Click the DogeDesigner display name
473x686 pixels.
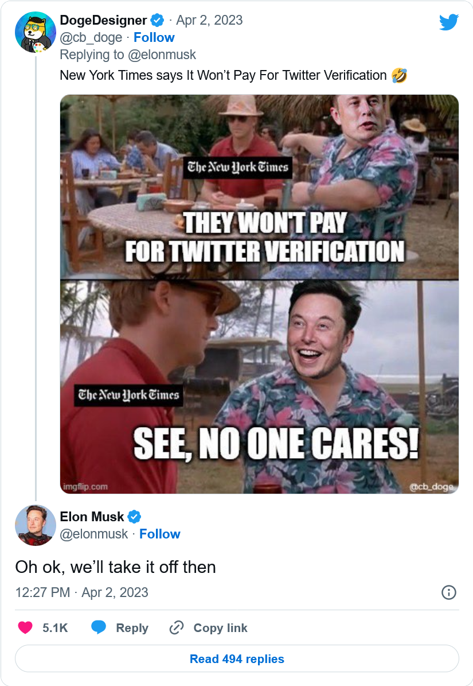(x=103, y=20)
